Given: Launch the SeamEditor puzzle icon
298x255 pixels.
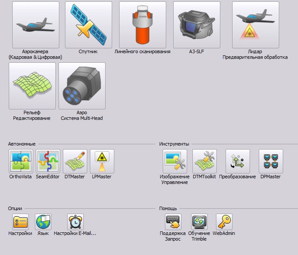Looking at the screenshot, I should tap(48, 161).
